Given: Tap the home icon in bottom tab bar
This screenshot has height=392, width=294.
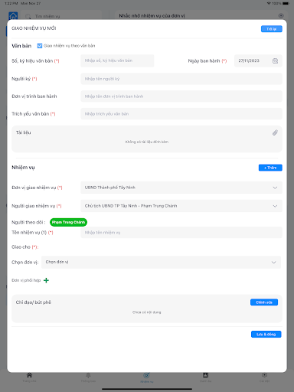Looking at the screenshot, I should (29, 375).
